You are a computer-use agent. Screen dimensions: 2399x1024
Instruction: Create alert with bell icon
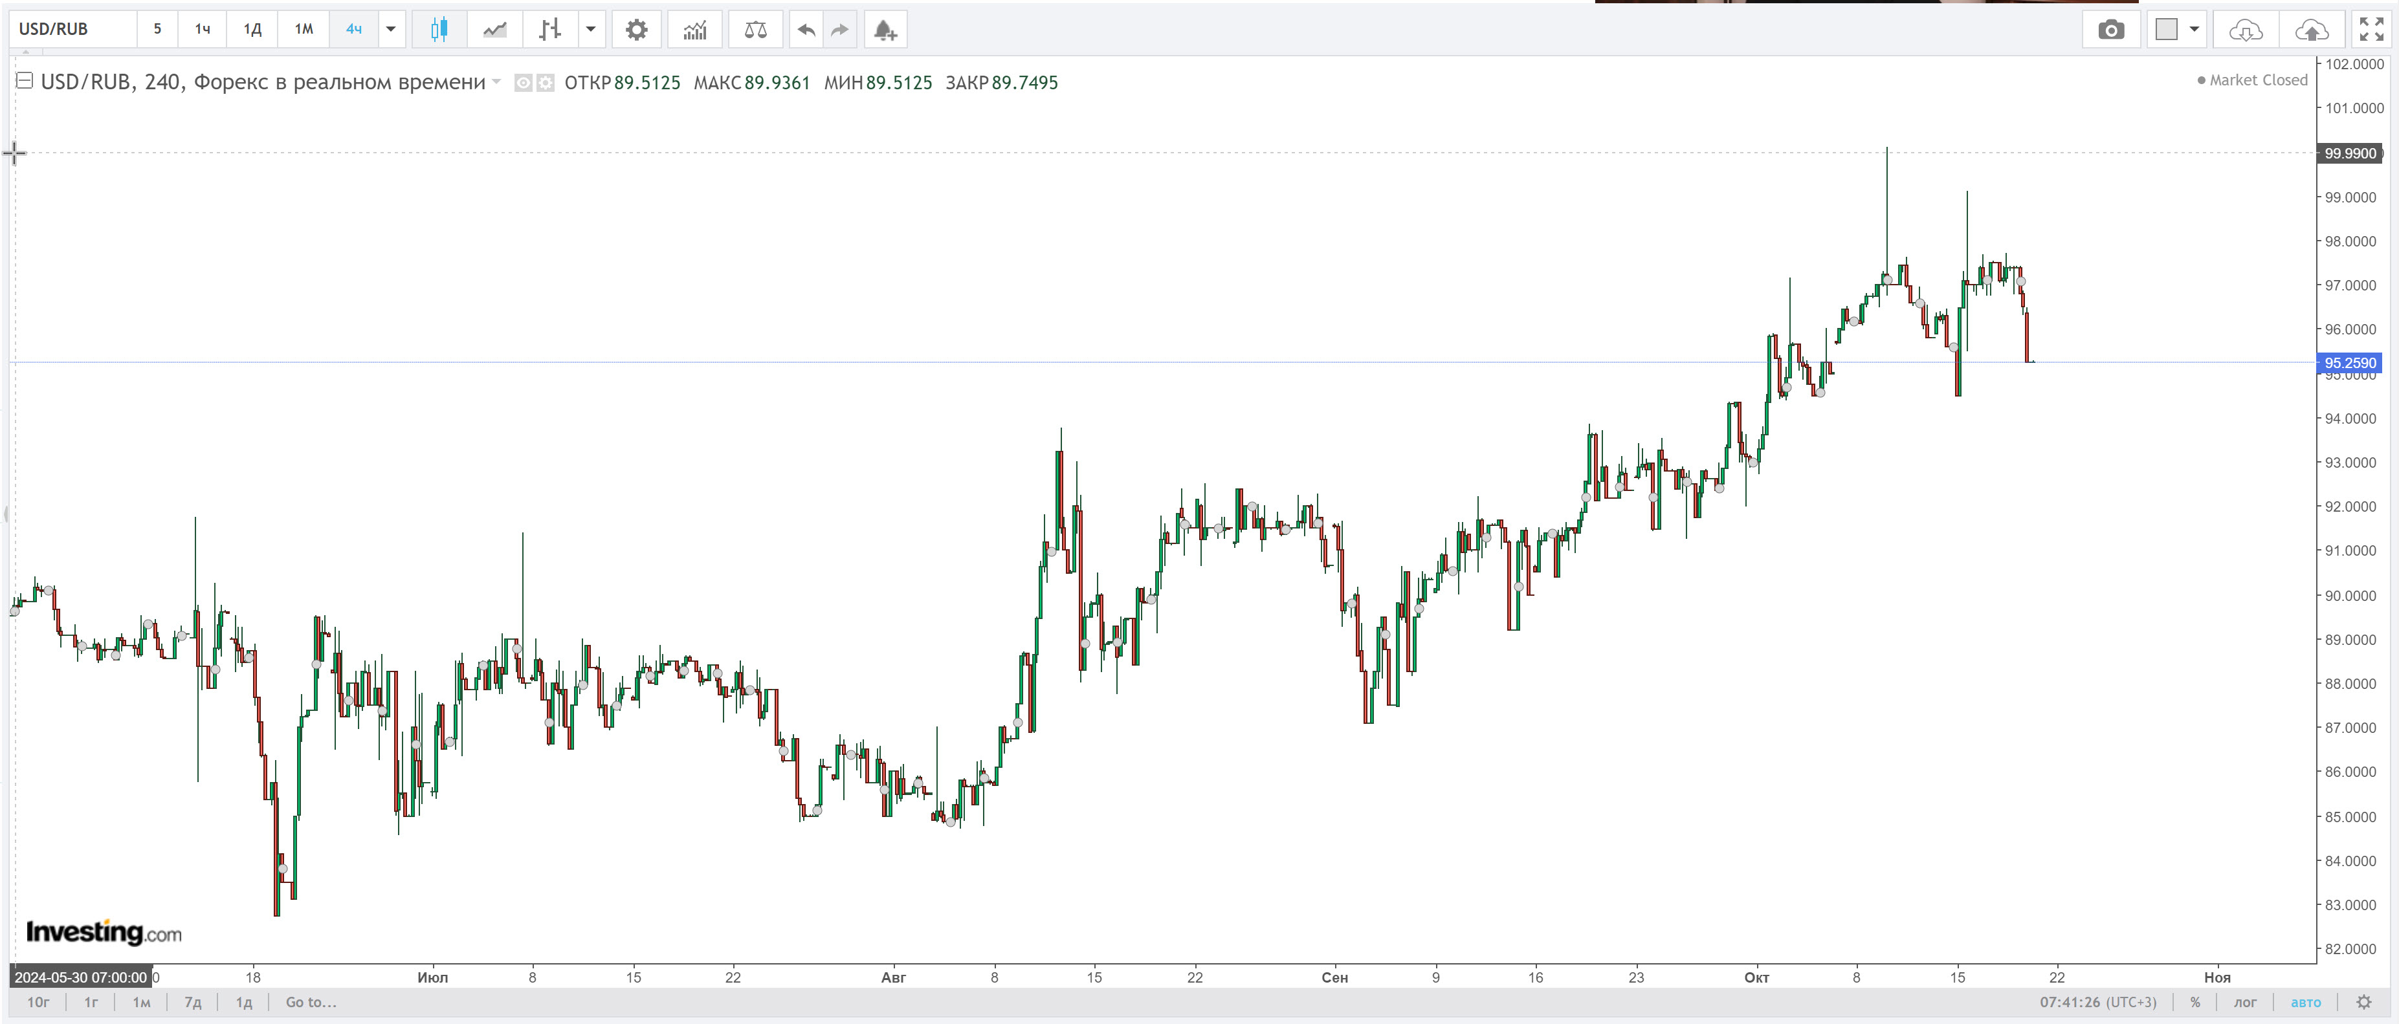tap(885, 30)
